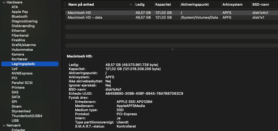Sort by the Arkivsystem column header
The height and width of the screenshot is (131, 278).
click(232, 5)
